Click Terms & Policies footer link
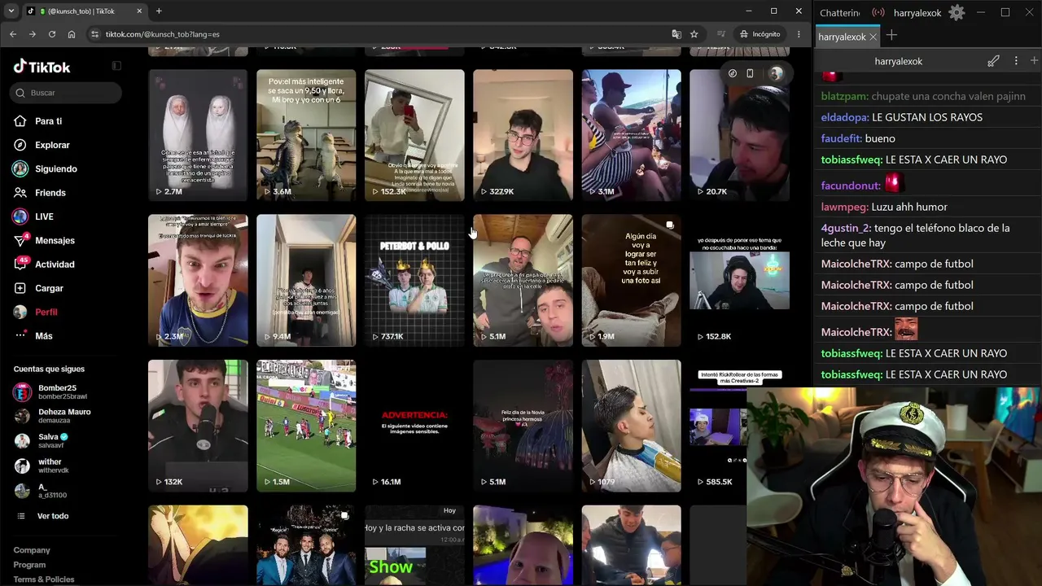The height and width of the screenshot is (586, 1042). (44, 579)
